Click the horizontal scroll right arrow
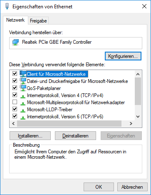This screenshot has width=151, height=195. click(x=131, y=123)
